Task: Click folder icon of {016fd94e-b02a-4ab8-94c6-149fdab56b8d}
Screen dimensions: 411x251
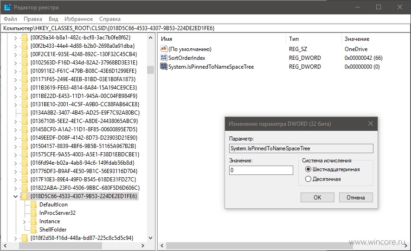Action: (25, 163)
